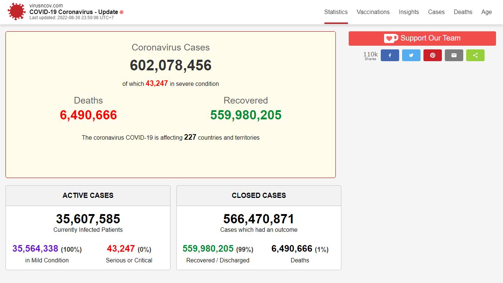Share the page via email icon
This screenshot has height=283, width=503.
click(454, 55)
